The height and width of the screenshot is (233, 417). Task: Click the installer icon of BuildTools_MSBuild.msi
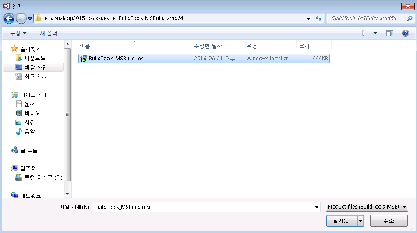(84, 59)
